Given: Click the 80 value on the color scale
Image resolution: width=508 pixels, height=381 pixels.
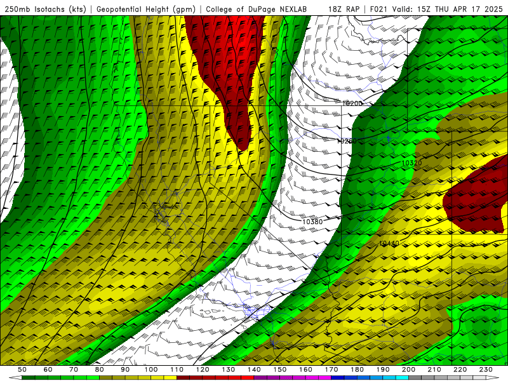Looking at the screenshot, I should pyautogui.click(x=100, y=370).
